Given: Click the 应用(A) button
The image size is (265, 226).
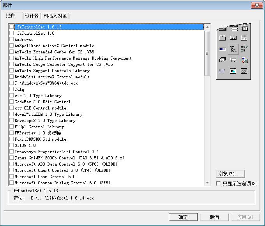Looking at the screenshot, I should tap(246, 217).
